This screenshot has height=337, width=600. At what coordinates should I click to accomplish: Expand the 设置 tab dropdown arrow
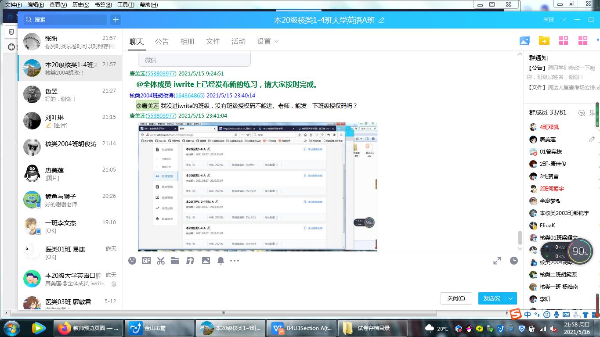click(x=276, y=41)
